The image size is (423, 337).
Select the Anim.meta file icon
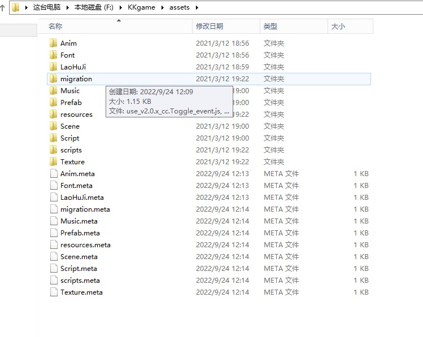pyautogui.click(x=53, y=174)
